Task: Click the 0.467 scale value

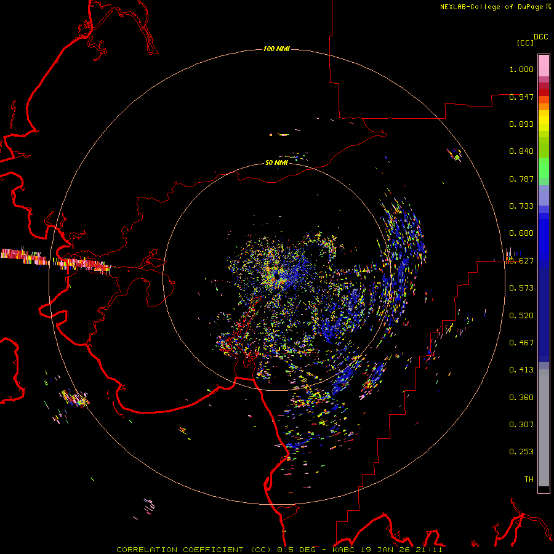Action: coord(521,343)
